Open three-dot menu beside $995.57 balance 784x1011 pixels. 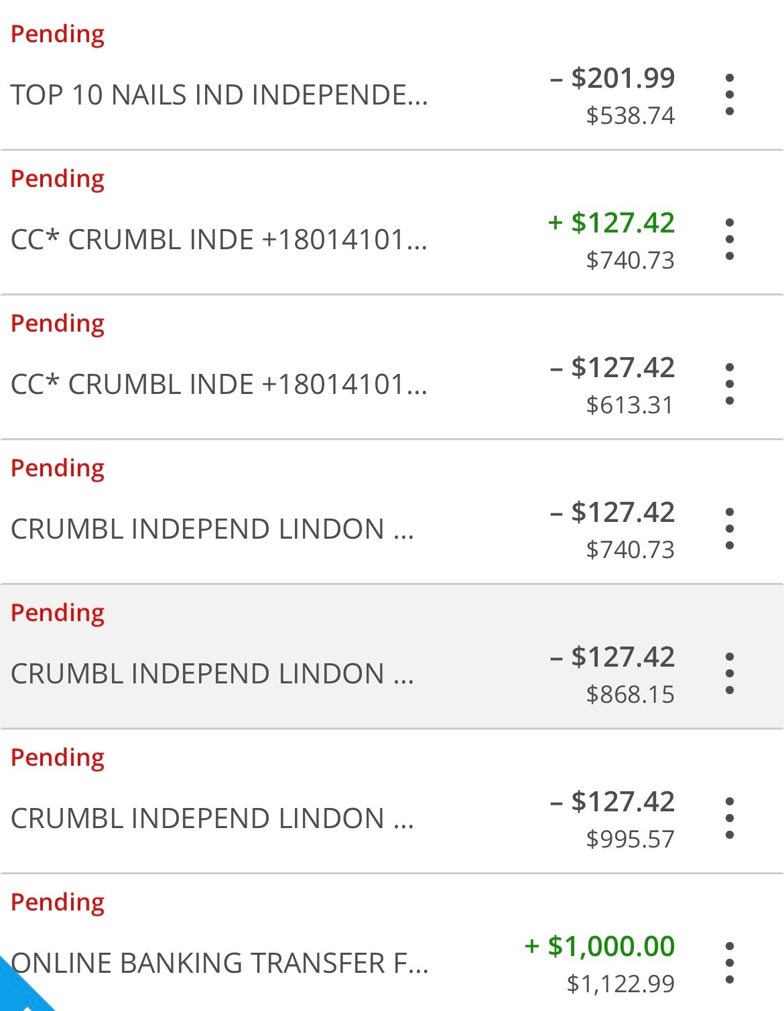tap(730, 818)
